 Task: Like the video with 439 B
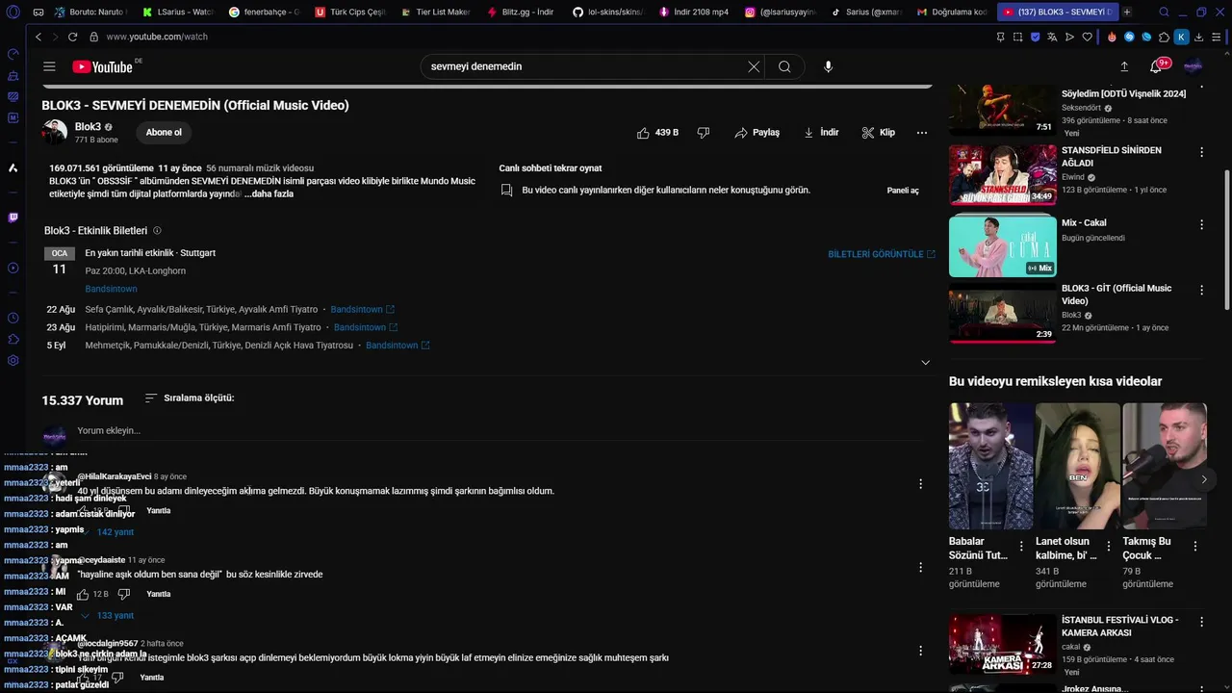[657, 133]
